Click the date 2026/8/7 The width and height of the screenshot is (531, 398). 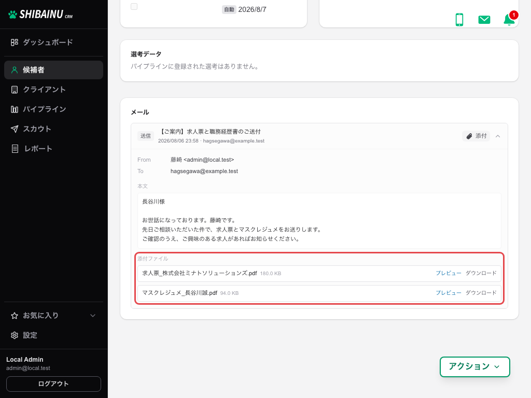(253, 9)
